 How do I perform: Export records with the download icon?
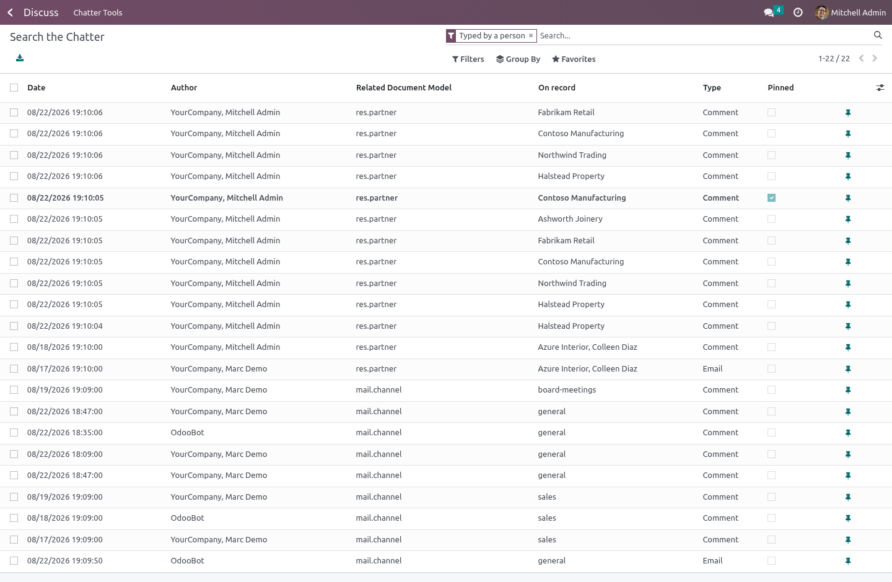tap(20, 58)
